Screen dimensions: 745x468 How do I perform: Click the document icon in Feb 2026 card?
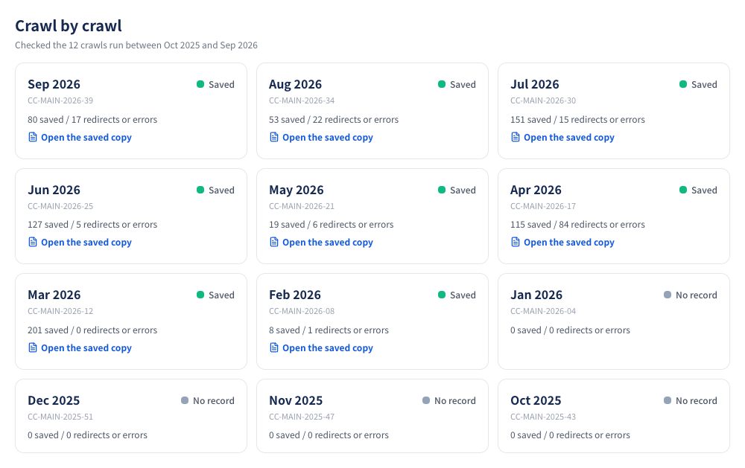274,348
